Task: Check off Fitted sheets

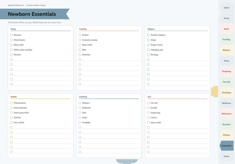Action: click(11, 40)
